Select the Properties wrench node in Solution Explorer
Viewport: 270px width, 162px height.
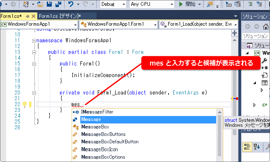[265, 60]
